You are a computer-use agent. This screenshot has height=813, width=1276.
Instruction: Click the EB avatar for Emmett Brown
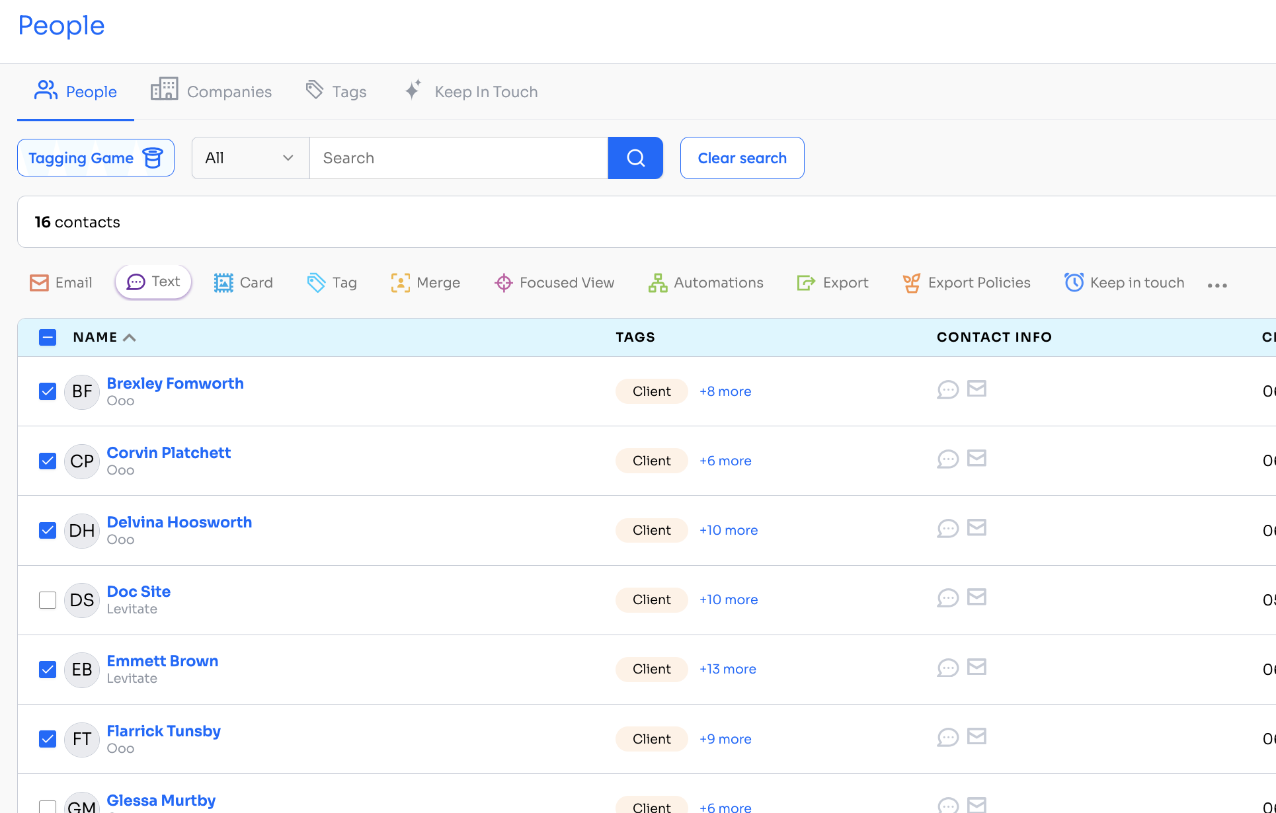pos(82,670)
